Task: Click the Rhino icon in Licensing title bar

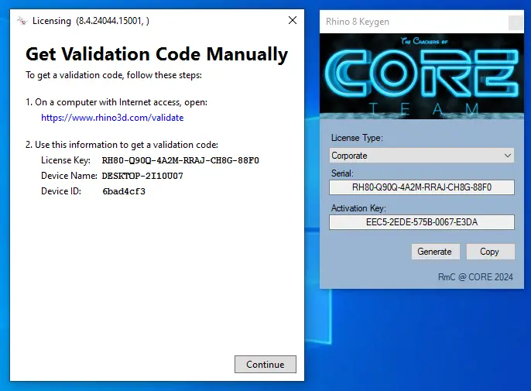Action: (x=22, y=21)
